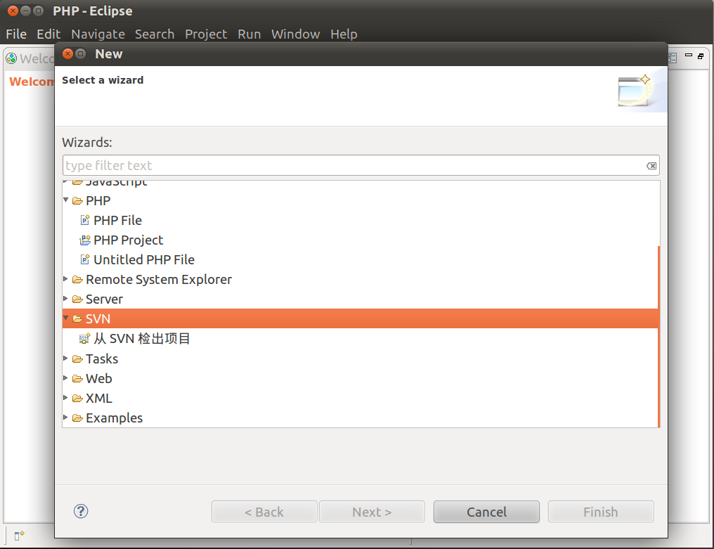
Task: Collapse the PHP category
Action: (65, 200)
